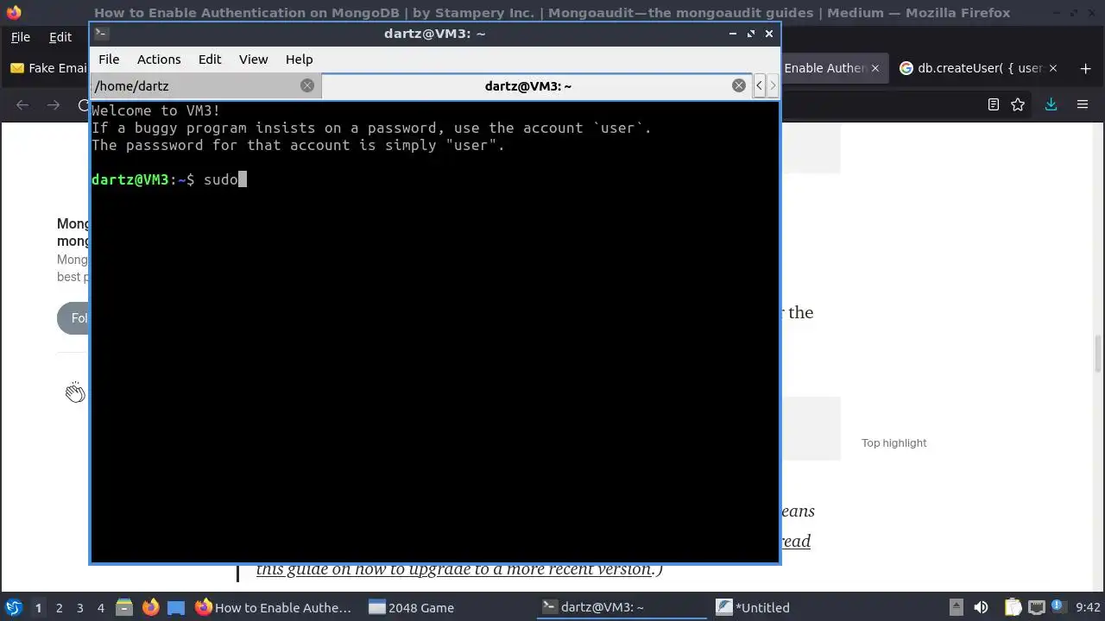Open the clipboard manager tray icon

pos(1013,607)
